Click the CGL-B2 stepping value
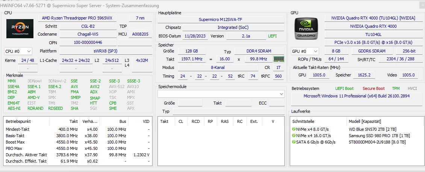This screenshot has height=172, width=425. point(88,27)
